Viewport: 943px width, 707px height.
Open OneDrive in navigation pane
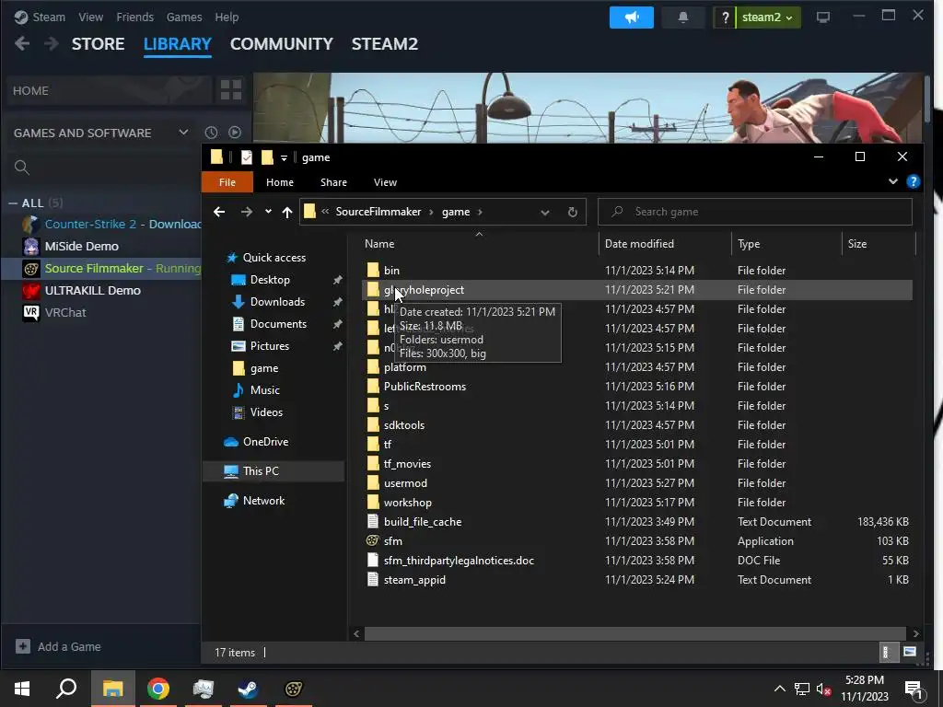pyautogui.click(x=265, y=442)
